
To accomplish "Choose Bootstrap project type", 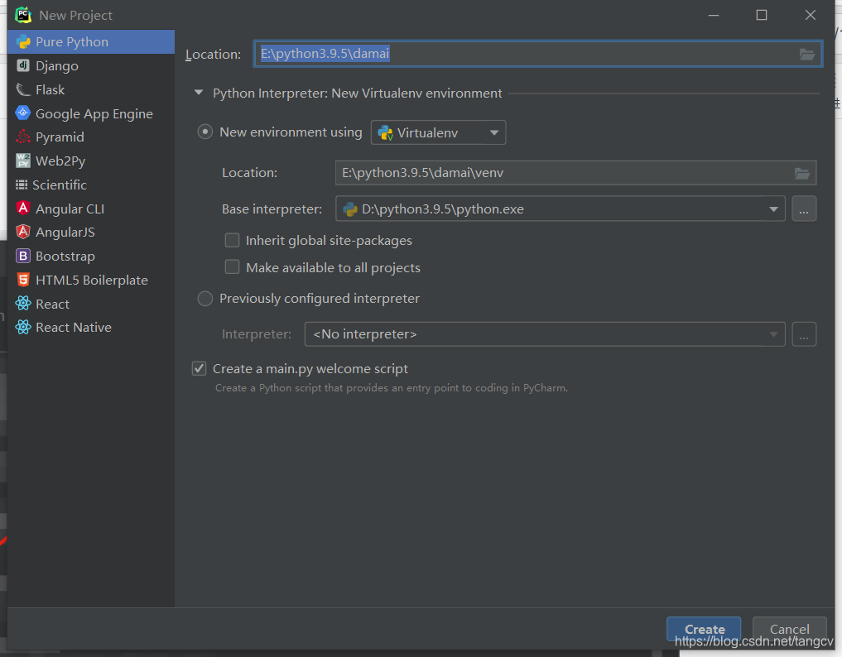I will (x=91, y=256).
